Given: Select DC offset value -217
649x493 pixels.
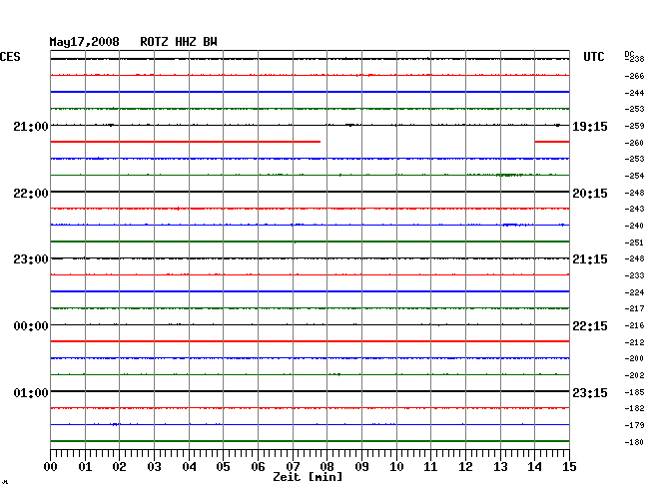Looking at the screenshot, I should pos(634,309).
